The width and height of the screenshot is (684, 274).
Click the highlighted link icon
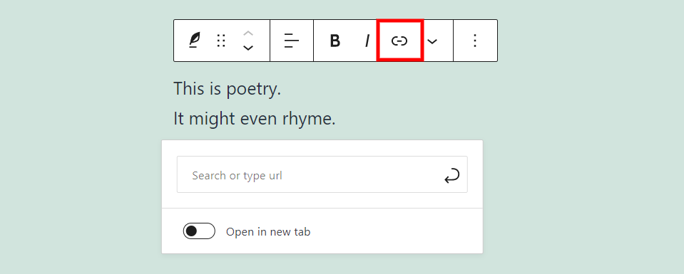(x=399, y=41)
